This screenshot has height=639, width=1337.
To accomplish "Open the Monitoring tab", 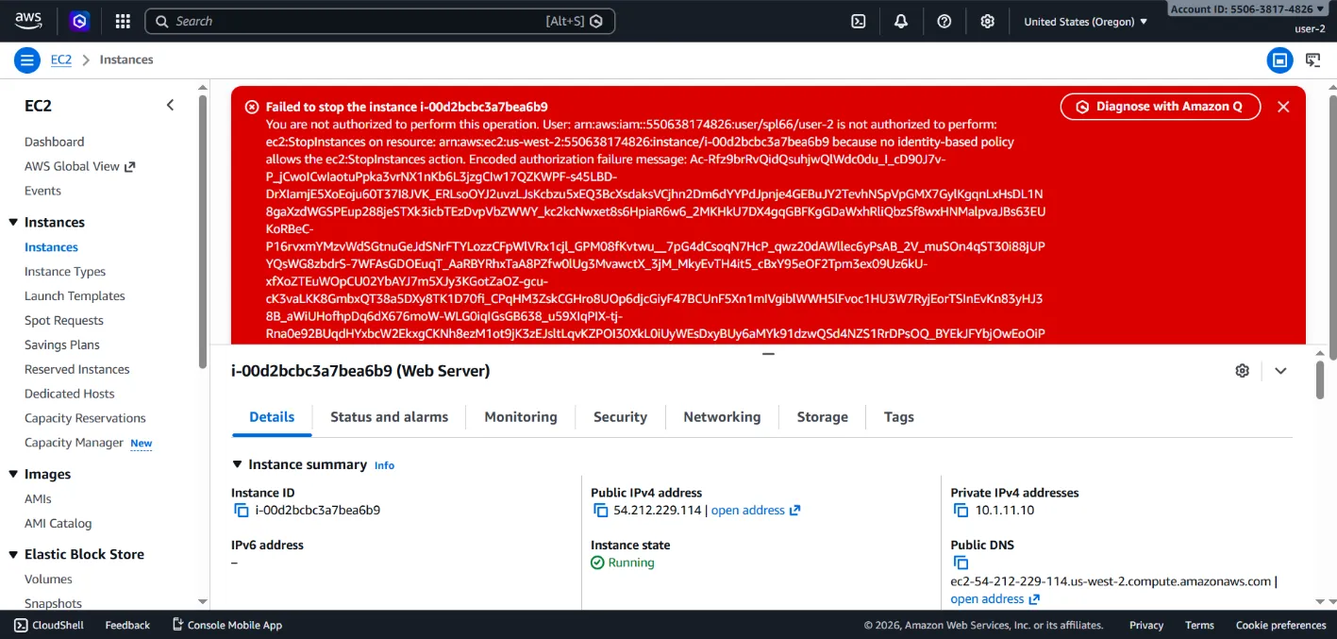I will point(521,417).
